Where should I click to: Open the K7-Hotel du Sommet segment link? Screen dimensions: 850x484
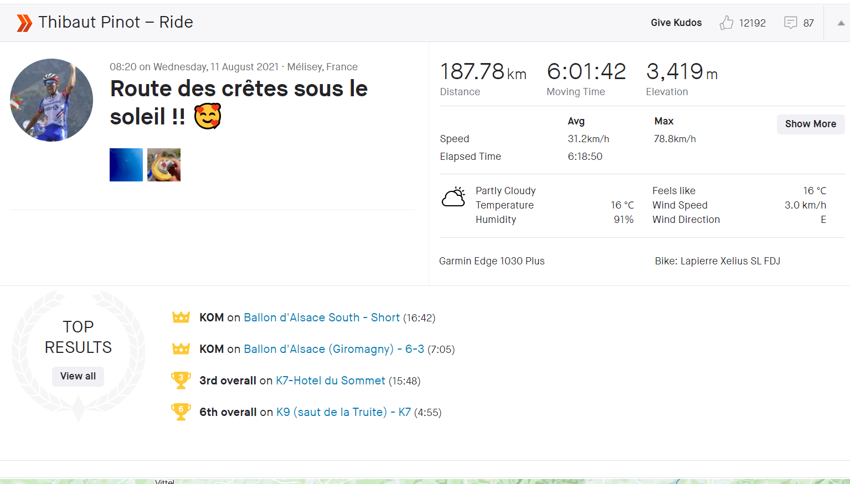(330, 381)
